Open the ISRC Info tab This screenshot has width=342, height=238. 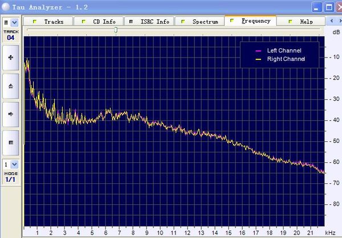[149, 22]
